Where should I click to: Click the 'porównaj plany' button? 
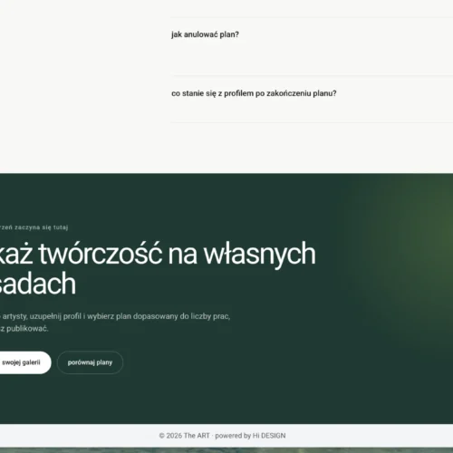pos(90,362)
